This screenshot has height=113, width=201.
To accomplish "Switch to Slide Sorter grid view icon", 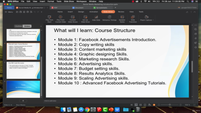I will 140,105.
